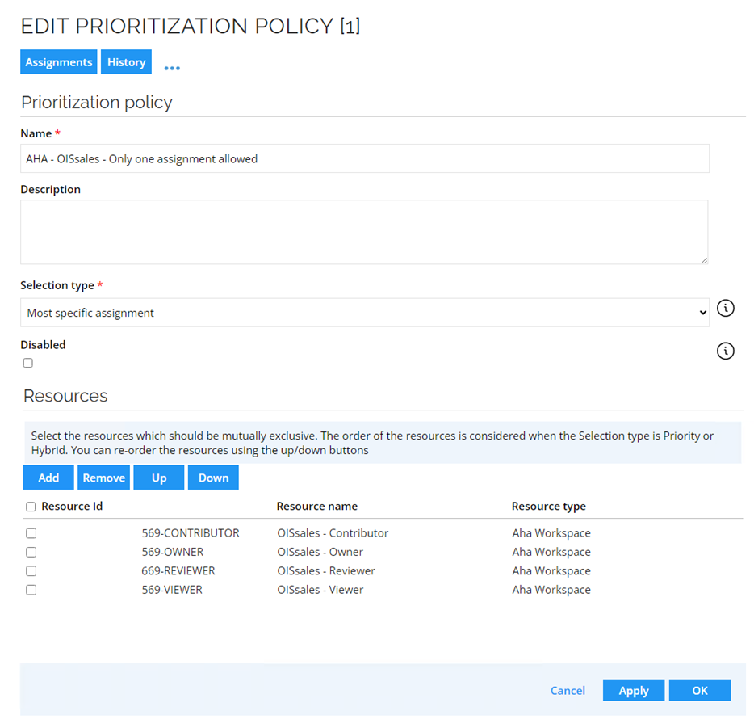
Task: Click info icon beside Disabled option
Action: coord(725,351)
